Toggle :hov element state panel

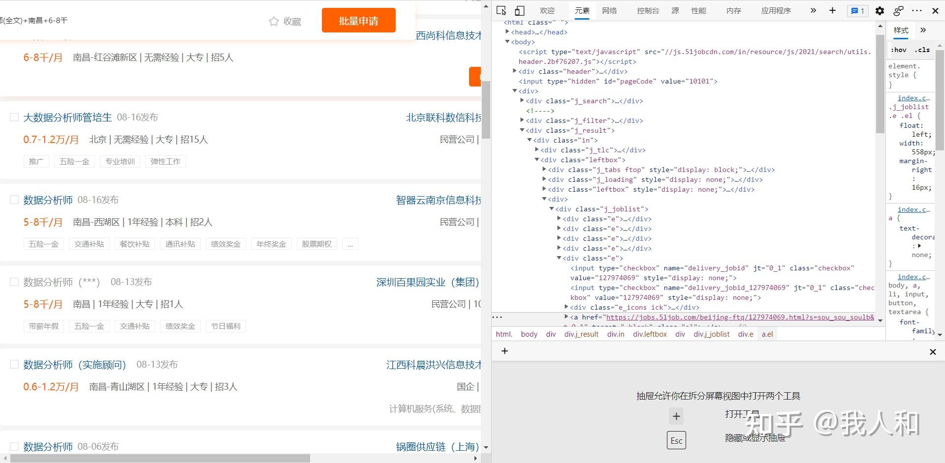click(x=899, y=50)
